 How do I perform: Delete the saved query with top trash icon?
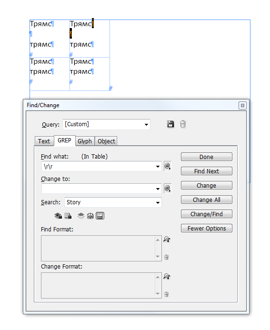pos(183,124)
